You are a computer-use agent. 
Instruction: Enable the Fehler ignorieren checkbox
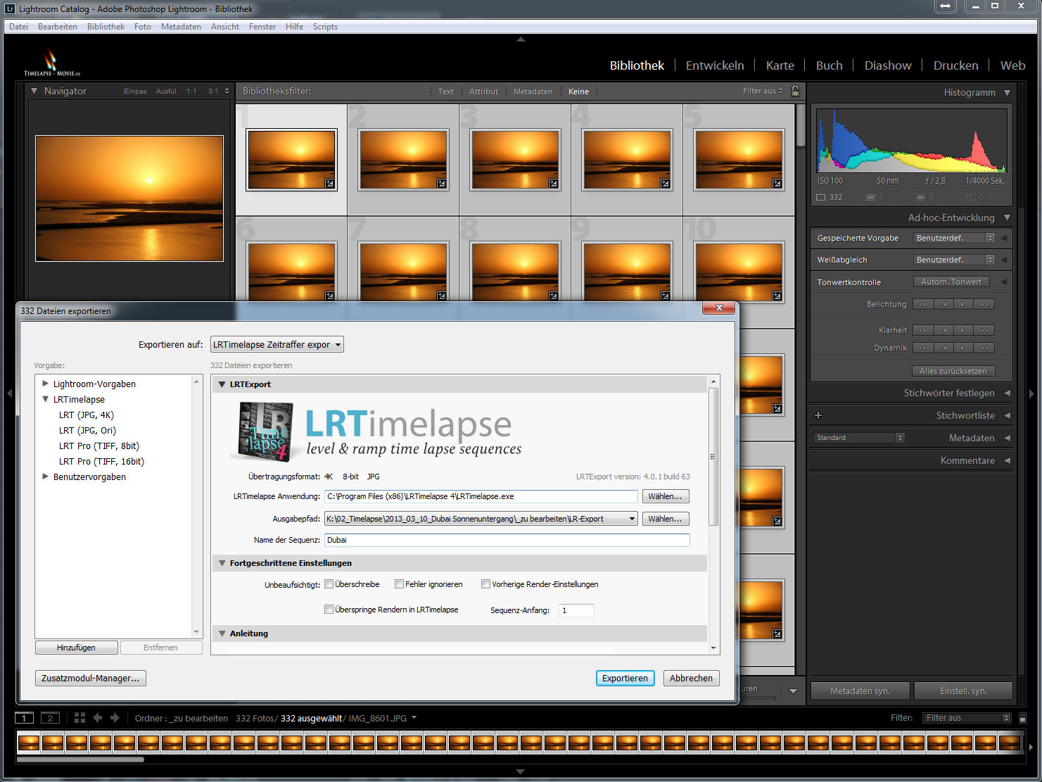399,584
